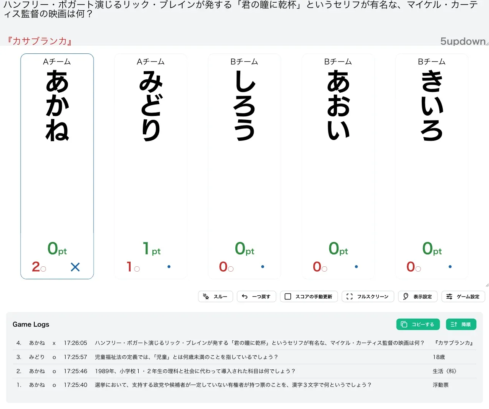Image resolution: width=489 pixels, height=409 pixels.
Task: Open フルスクリーン mode
Action: pyautogui.click(x=368, y=296)
